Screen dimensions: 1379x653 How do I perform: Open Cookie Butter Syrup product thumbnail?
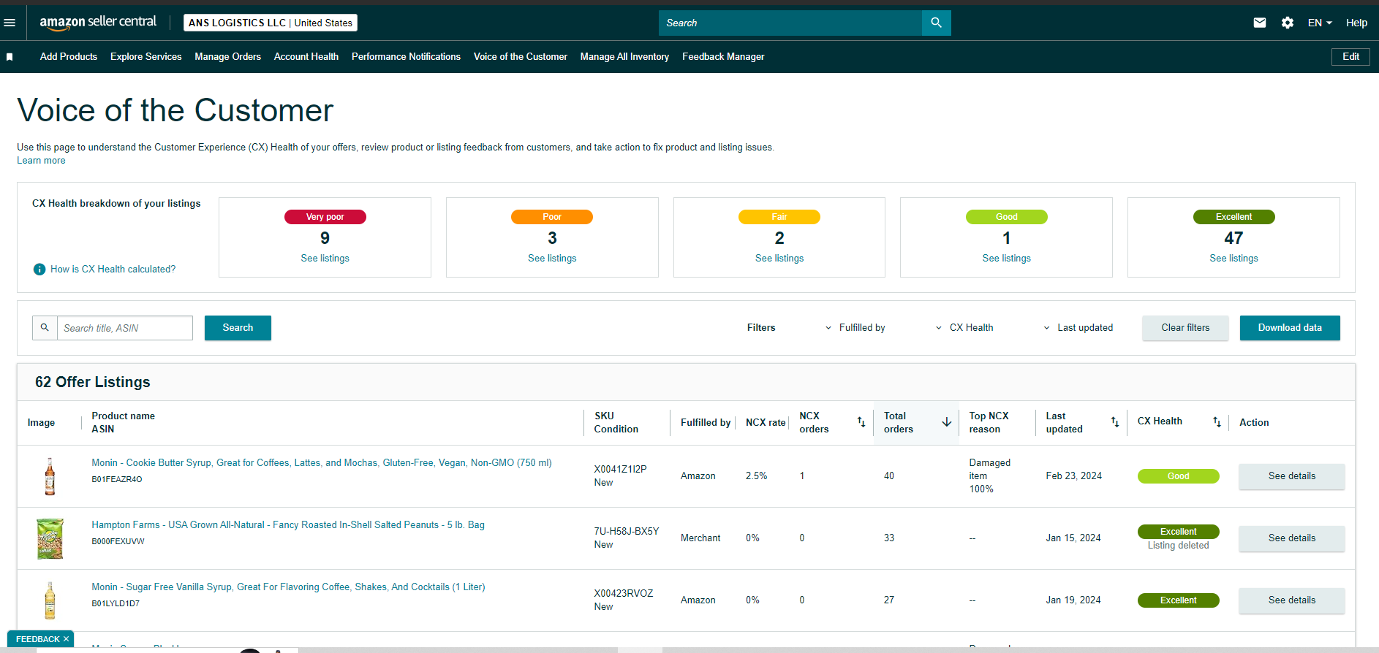pyautogui.click(x=50, y=476)
